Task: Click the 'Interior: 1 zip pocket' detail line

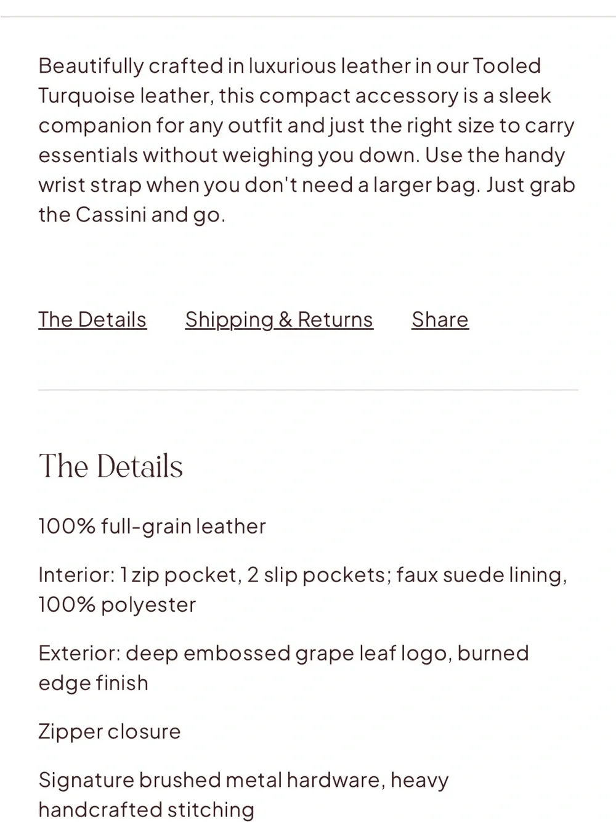Action: point(302,590)
